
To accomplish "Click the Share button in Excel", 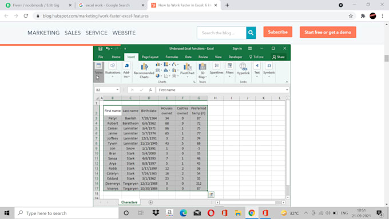I will [279, 57].
